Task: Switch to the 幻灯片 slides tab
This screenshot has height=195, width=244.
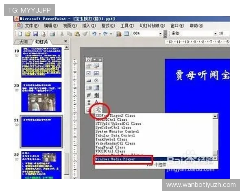Action: [41, 42]
